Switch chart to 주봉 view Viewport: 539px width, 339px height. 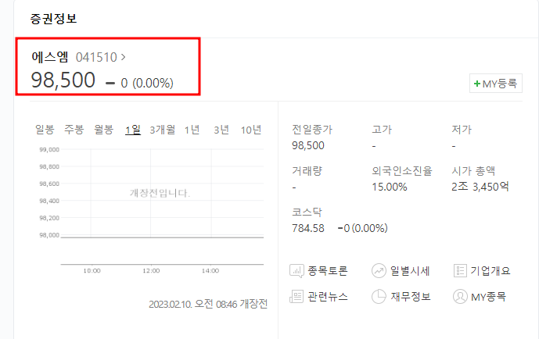(74, 130)
